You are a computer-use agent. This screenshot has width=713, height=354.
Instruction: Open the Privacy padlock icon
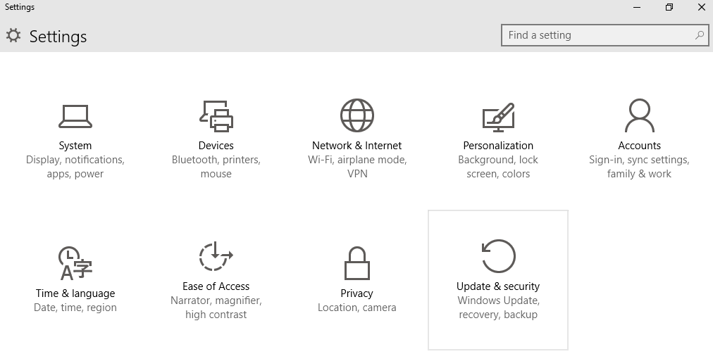point(357,263)
